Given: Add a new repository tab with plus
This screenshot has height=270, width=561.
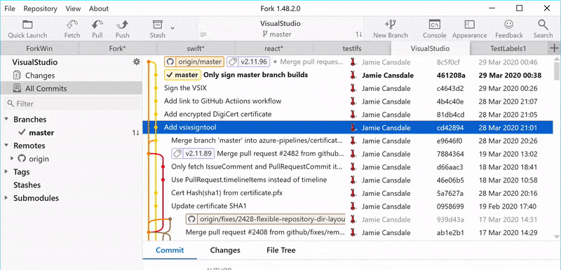Looking at the screenshot, I should click(x=554, y=48).
